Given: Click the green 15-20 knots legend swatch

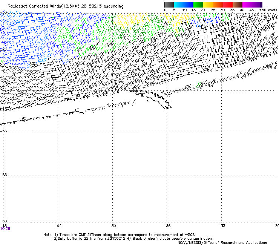Looking at the screenshot, I should (198, 5).
